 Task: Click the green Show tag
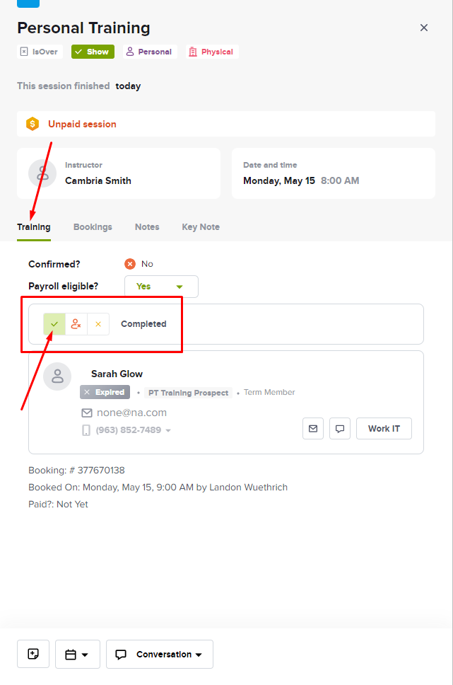[93, 52]
